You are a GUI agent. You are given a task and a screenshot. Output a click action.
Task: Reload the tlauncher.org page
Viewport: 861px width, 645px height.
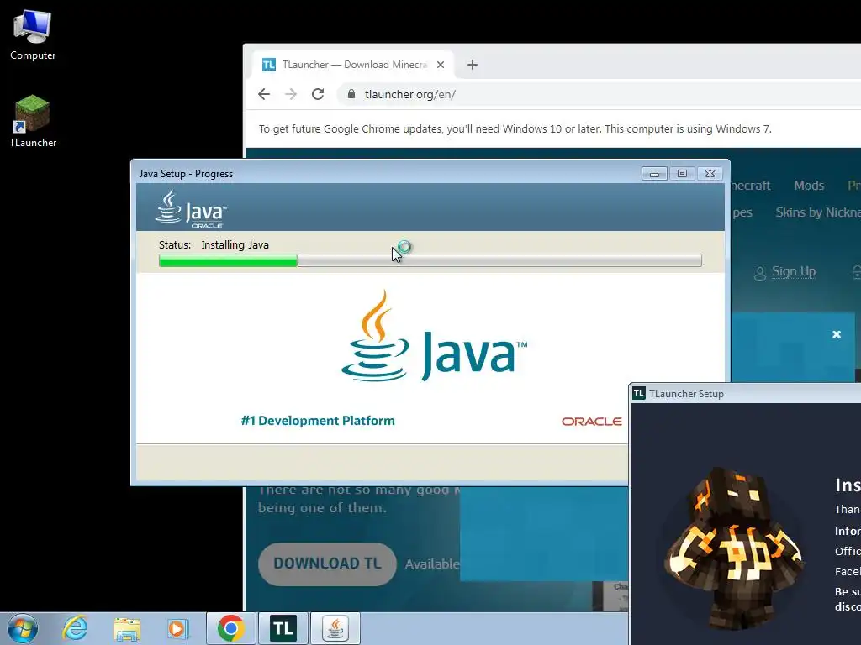pos(318,94)
